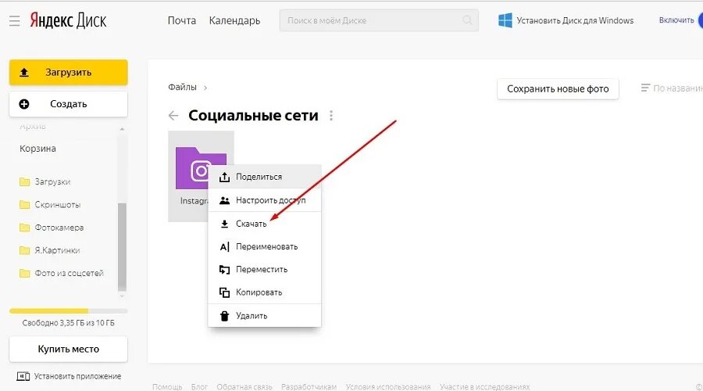Click the move folder icon
The width and height of the screenshot is (703, 391).
click(225, 269)
